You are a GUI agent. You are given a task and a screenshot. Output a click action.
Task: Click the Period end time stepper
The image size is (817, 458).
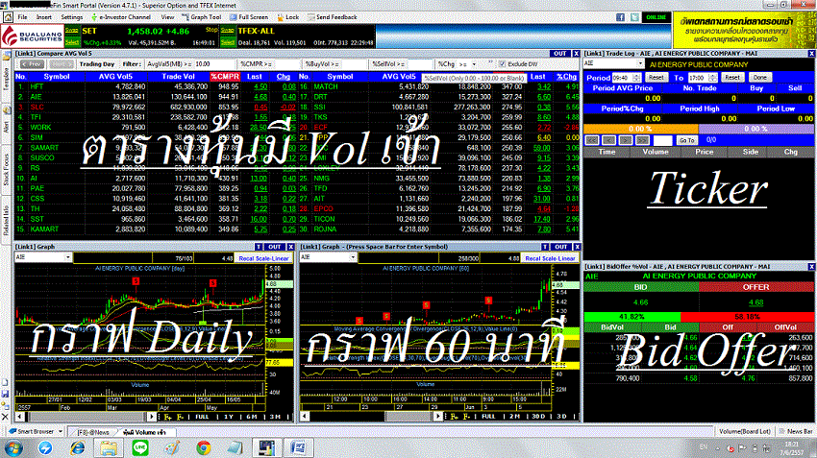point(713,78)
